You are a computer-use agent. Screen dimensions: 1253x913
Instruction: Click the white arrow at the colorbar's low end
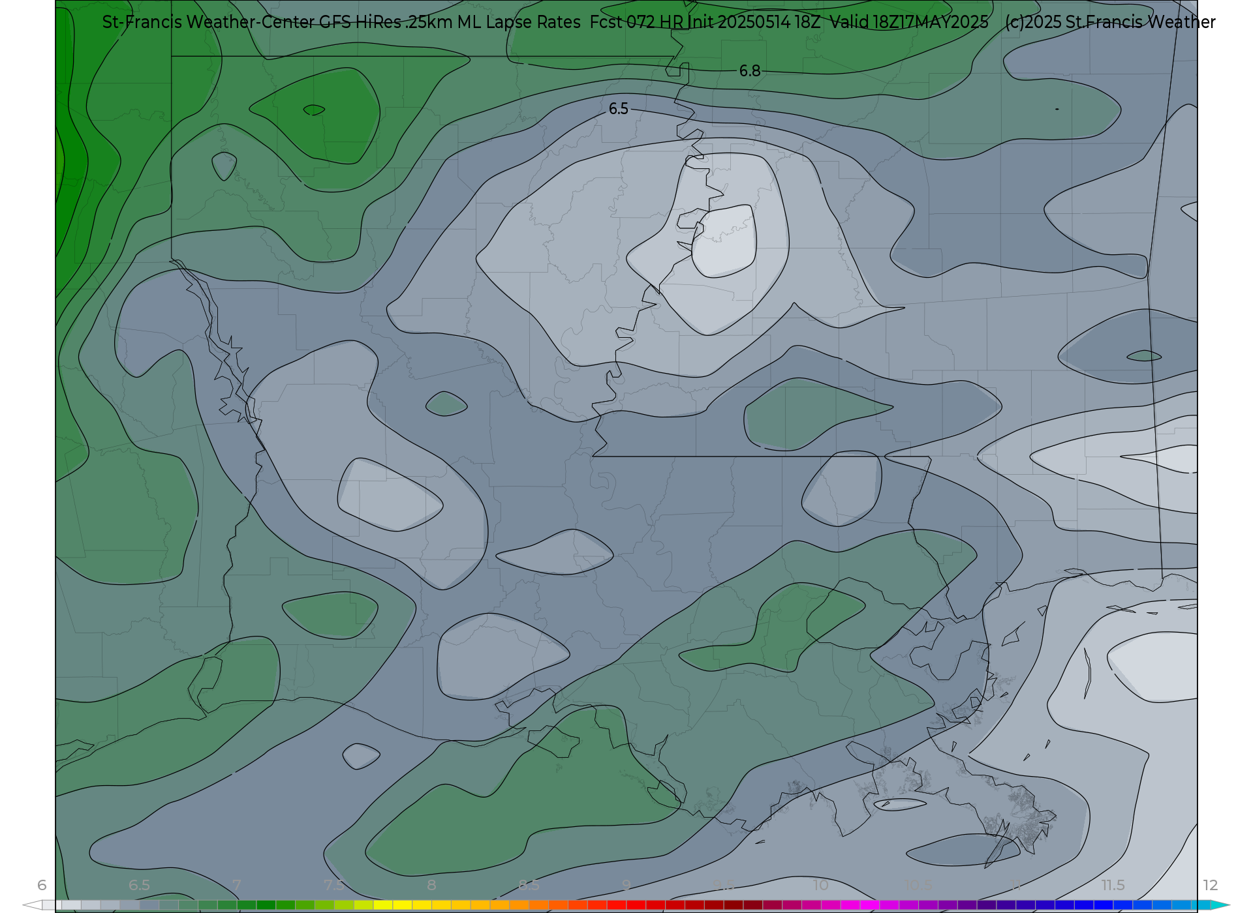tap(32, 905)
